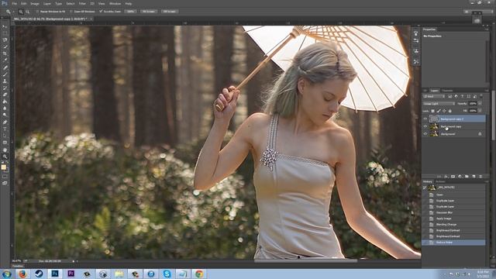Image resolution: width=496 pixels, height=279 pixels.
Task: Click Zoom In mode in options bar
Action: (x=21, y=12)
